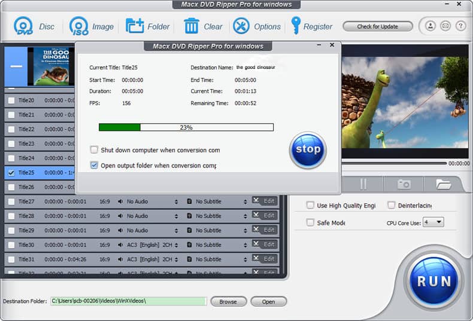The width and height of the screenshot is (473, 321).
Task: Open CPU Core Use dropdown
Action: [433, 222]
